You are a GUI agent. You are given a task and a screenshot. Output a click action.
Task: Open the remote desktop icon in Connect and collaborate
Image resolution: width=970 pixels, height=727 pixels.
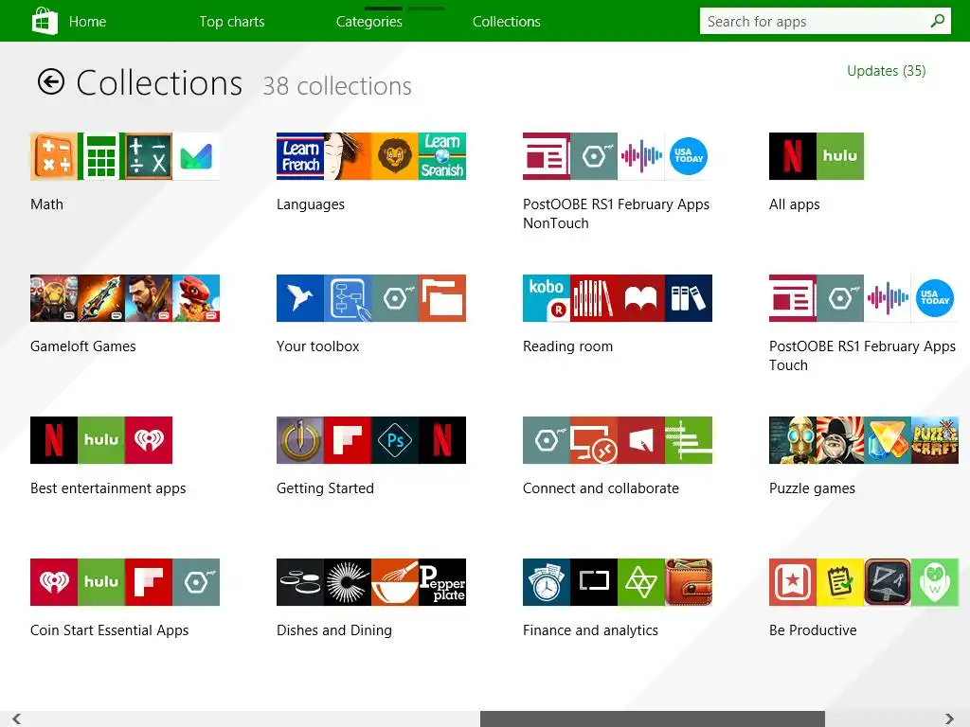point(594,440)
